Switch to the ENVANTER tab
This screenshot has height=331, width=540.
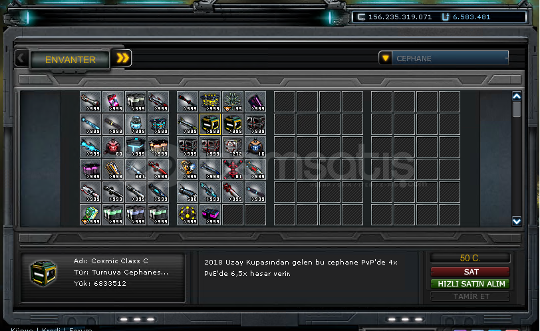[x=70, y=60]
